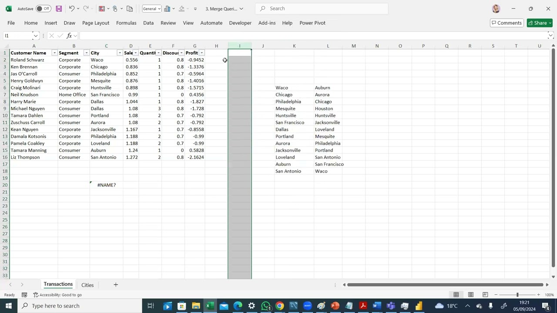Open the Power Pivot tab
Screen dimensions: 557x313
tap(312, 23)
